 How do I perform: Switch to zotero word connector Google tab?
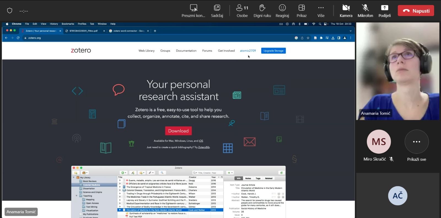pos(127,31)
